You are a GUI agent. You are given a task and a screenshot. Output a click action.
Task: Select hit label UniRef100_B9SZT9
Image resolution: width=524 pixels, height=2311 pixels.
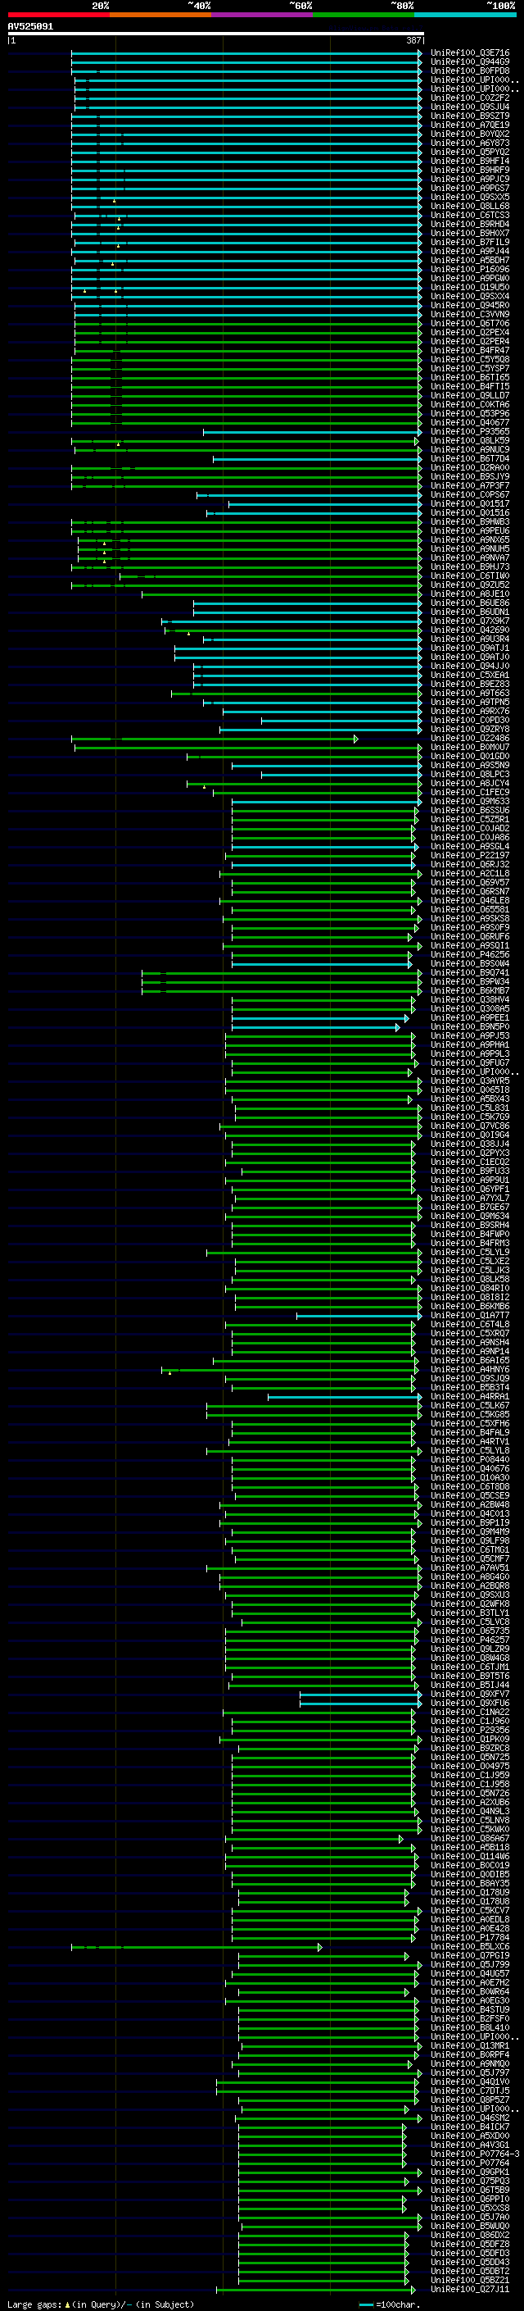(470, 116)
